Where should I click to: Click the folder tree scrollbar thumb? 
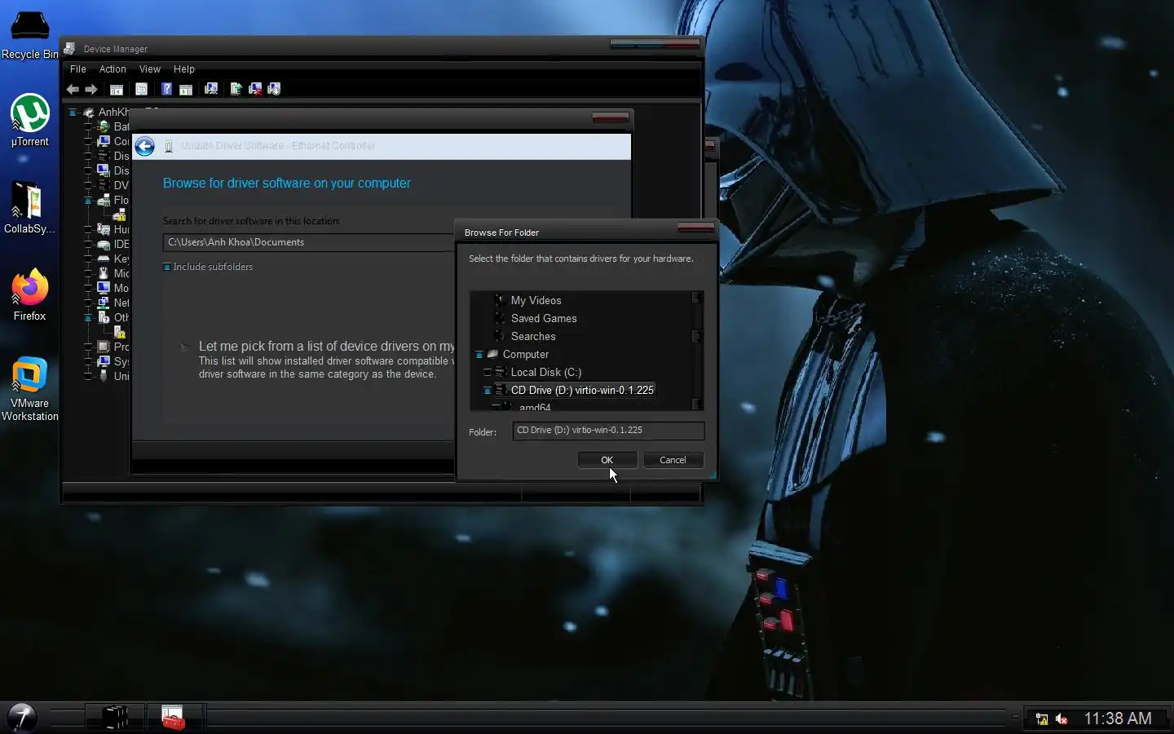pos(697,336)
